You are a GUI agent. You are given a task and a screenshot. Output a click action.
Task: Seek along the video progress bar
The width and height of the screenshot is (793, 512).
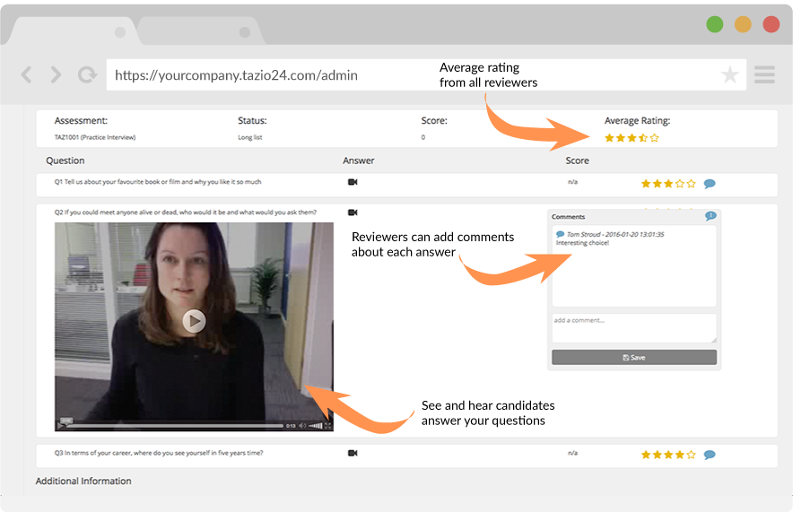pos(175,426)
